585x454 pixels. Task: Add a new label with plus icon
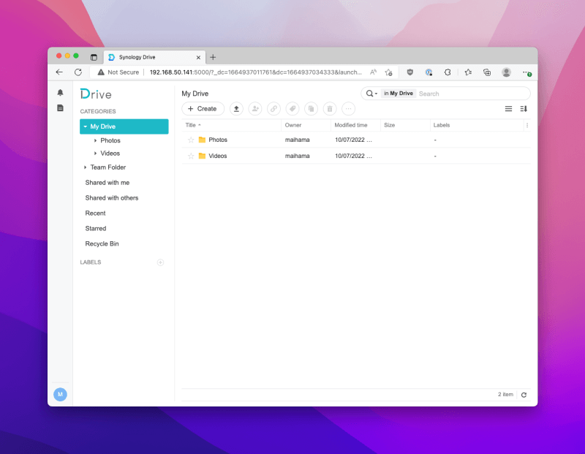tap(161, 262)
